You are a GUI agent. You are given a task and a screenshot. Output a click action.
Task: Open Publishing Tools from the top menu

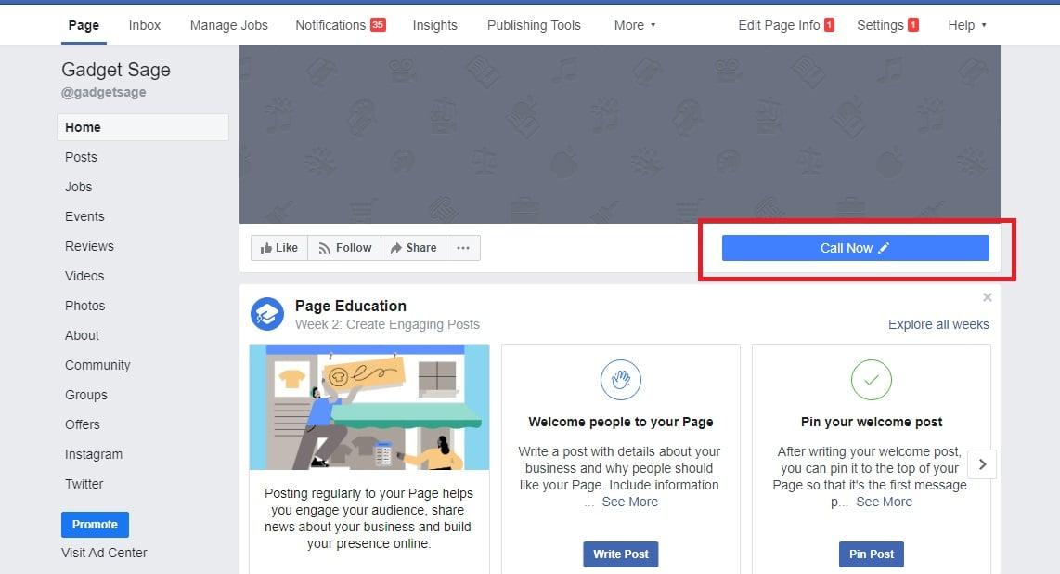click(533, 25)
